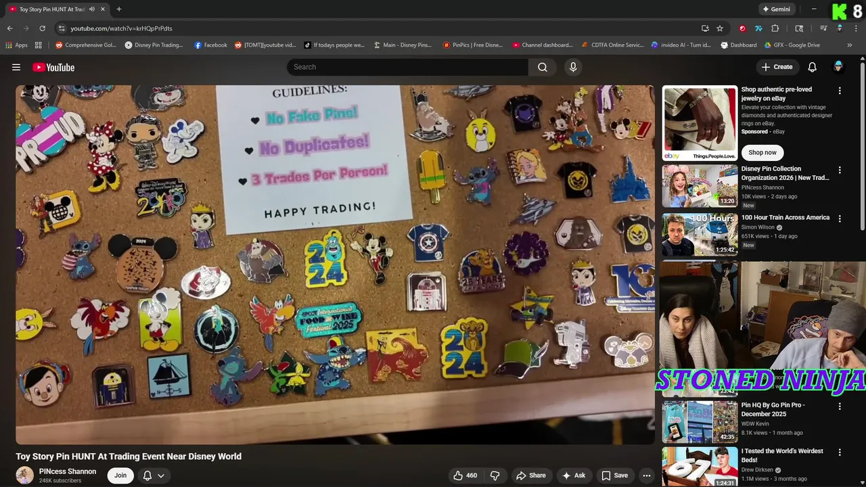Open the Apps bookmark shortcut

[17, 45]
